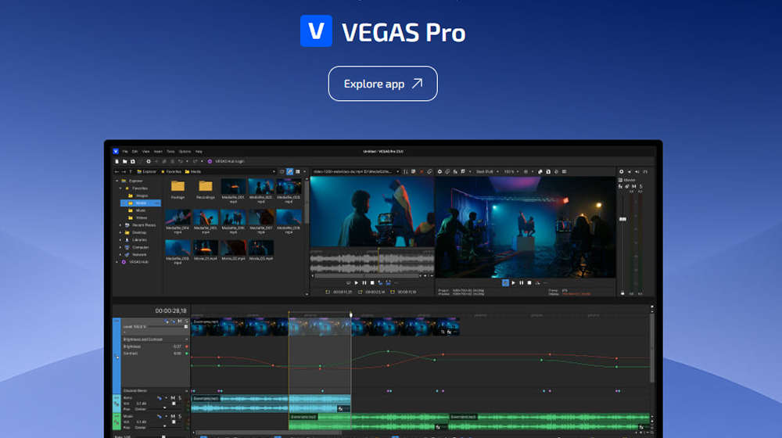Expand the VEGAS Hub tree node
Screen dimensions: 782x438
pyautogui.click(x=117, y=262)
